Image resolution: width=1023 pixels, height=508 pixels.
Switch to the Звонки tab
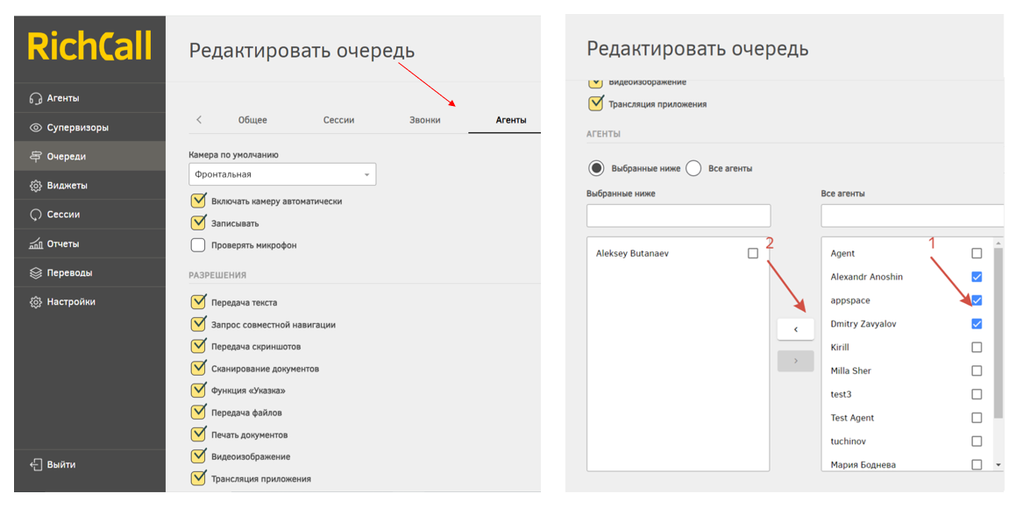[425, 120]
